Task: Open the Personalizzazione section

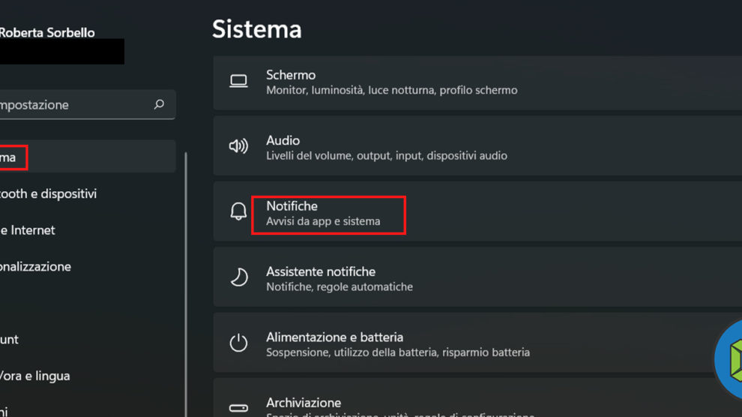Action: tap(36, 266)
